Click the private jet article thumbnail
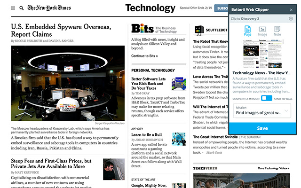Image resolution: width=301 pixels, height=188 pixels. tap(114, 169)
